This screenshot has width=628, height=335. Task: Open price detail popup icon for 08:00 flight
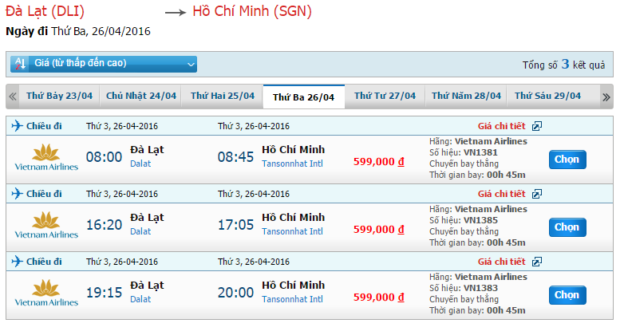(537, 126)
